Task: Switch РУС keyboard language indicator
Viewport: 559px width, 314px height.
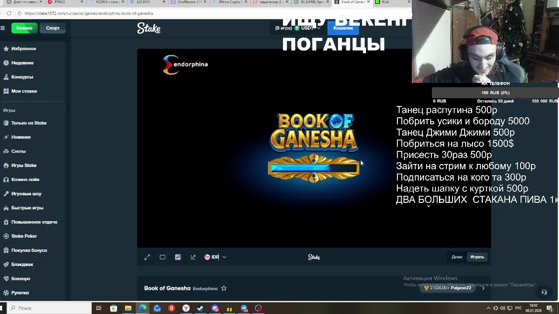Action: (518, 308)
